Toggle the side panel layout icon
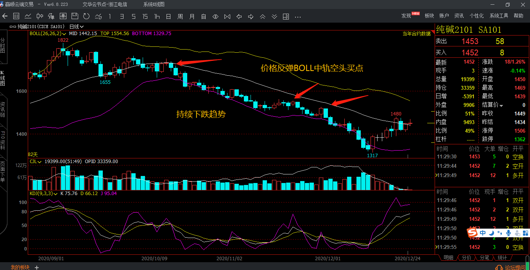The image size is (530, 270). pyautogui.click(x=286, y=16)
